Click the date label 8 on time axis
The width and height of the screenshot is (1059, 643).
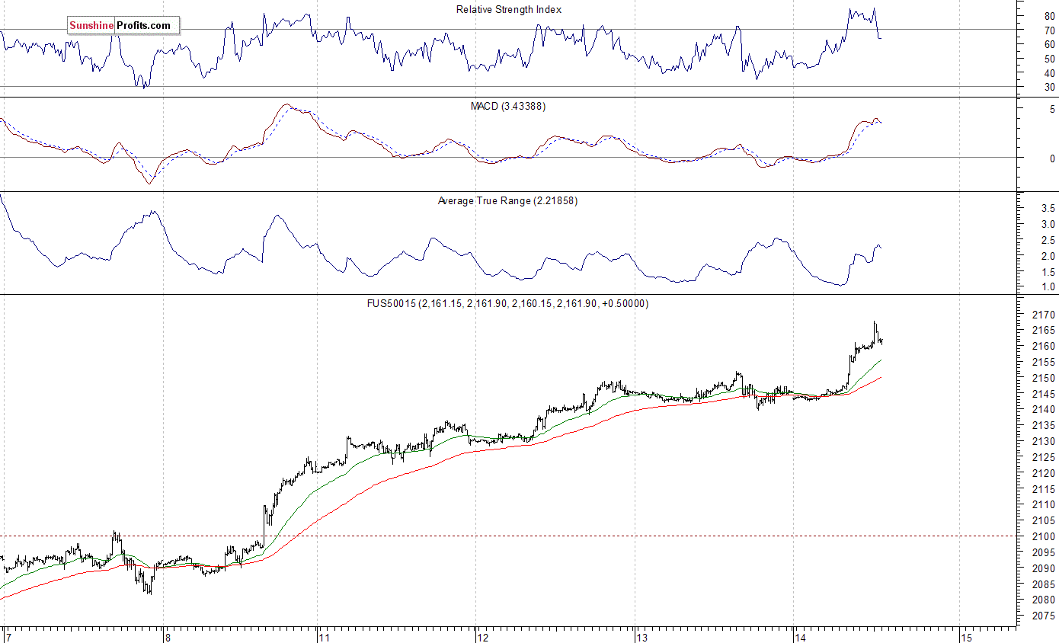click(168, 636)
